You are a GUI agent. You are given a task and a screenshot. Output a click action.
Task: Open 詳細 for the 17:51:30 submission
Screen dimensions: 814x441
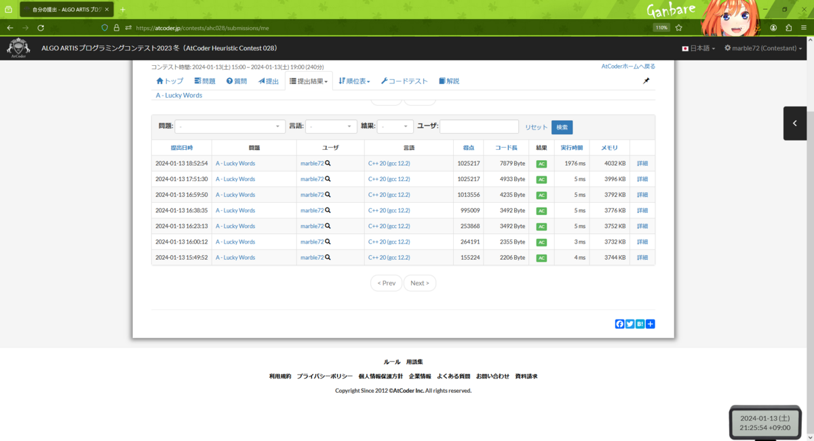tap(642, 179)
